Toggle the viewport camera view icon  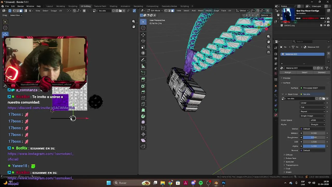tap(268, 47)
